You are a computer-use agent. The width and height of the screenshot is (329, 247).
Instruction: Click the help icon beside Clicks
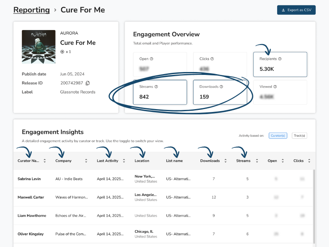coord(212,59)
